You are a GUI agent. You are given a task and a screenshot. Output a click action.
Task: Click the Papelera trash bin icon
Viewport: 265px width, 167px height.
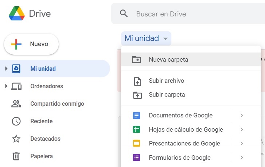coord(16,156)
